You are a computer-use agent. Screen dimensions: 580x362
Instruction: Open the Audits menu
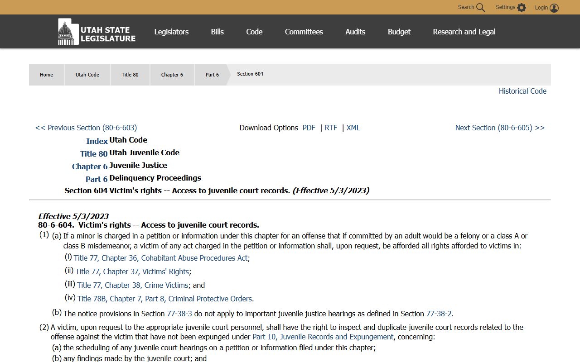[355, 32]
